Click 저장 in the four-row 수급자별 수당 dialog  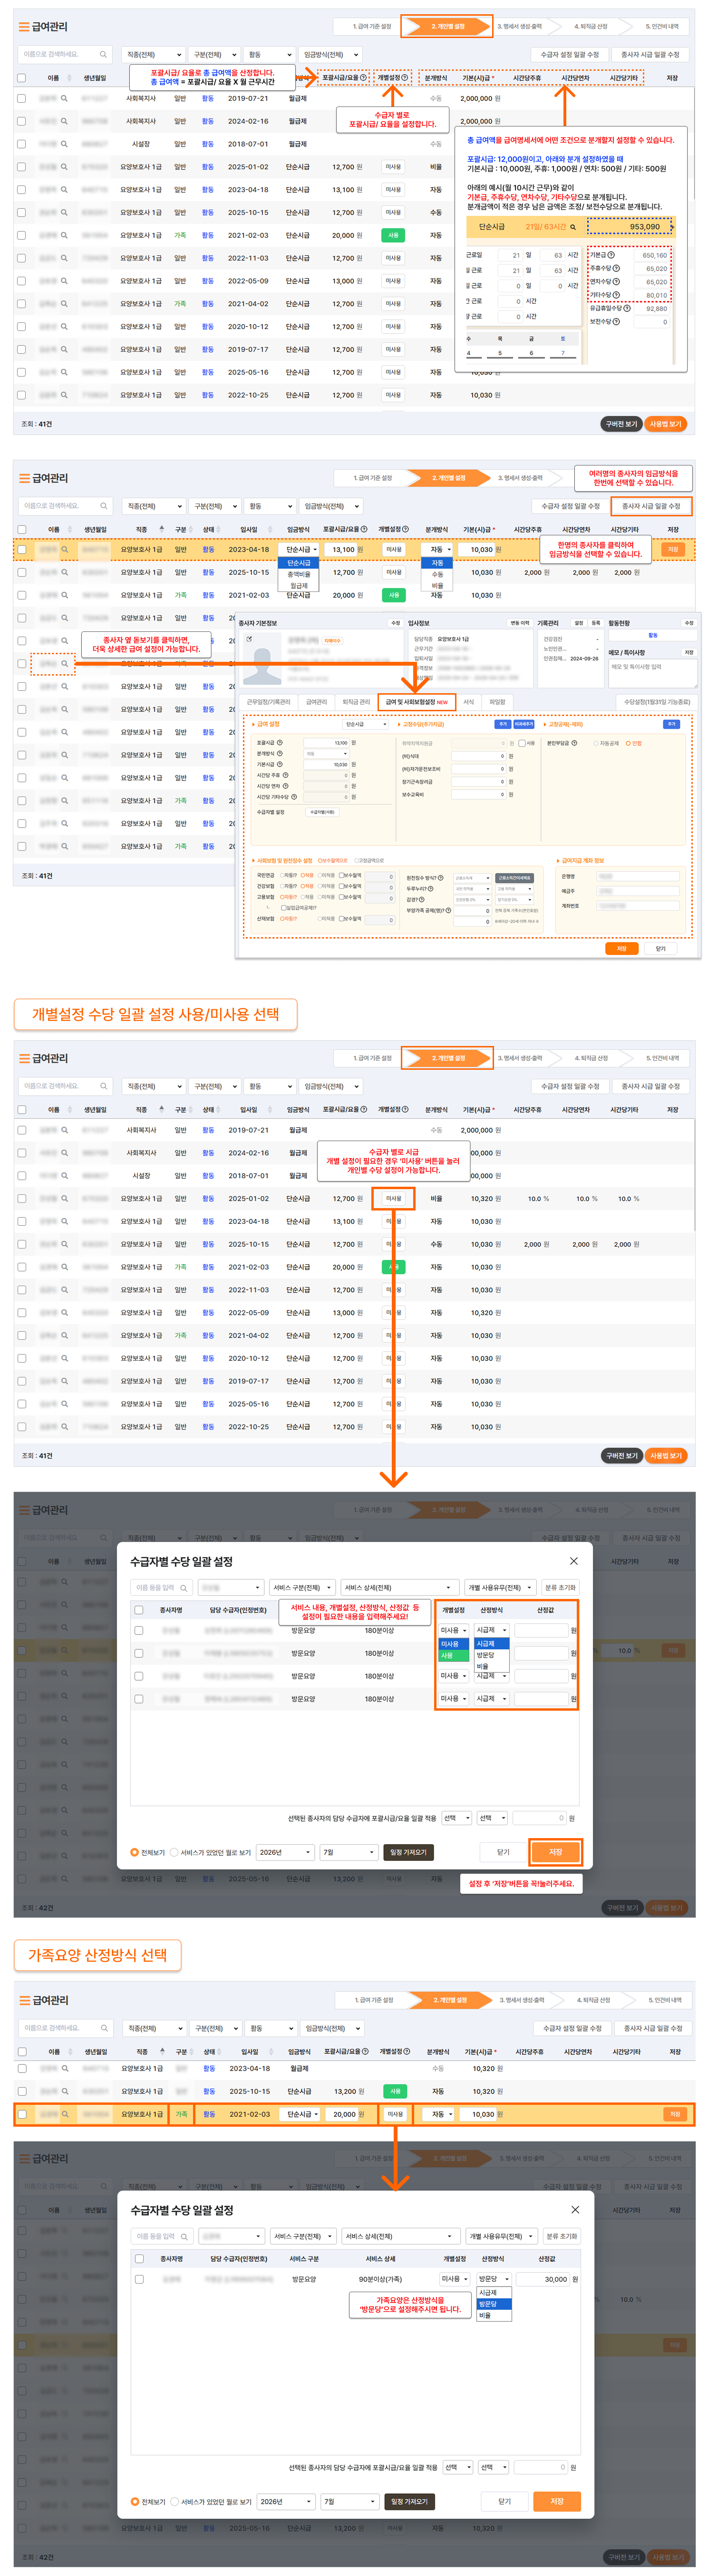coord(556,1853)
